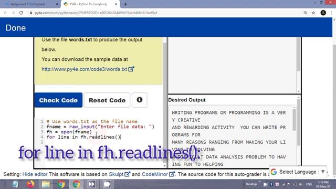Viewport: 336px width, 189px height.
Task: Open the py4e.com/code3/words.txt link
Action: (x=84, y=69)
